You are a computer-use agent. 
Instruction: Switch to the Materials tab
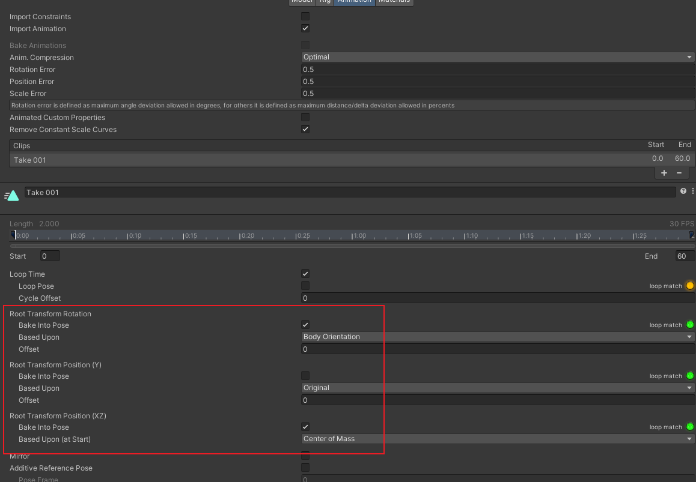click(394, 1)
